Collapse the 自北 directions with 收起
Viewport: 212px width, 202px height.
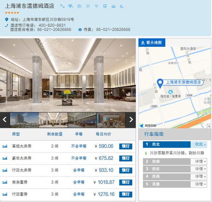(199, 144)
